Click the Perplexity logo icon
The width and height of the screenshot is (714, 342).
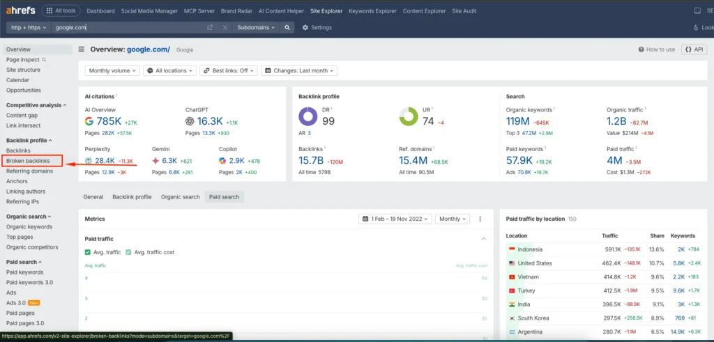89,160
